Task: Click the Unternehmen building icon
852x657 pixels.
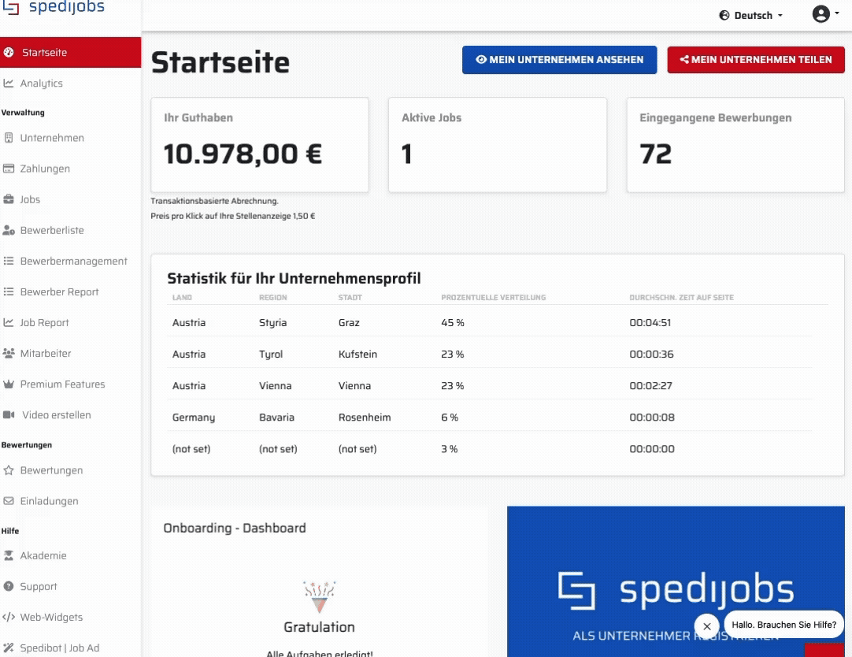Action: point(9,138)
